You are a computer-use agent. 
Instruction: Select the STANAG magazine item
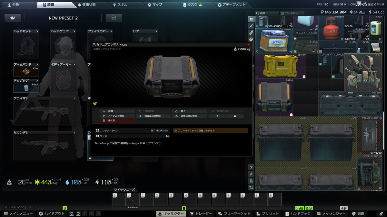[x=306, y=47]
